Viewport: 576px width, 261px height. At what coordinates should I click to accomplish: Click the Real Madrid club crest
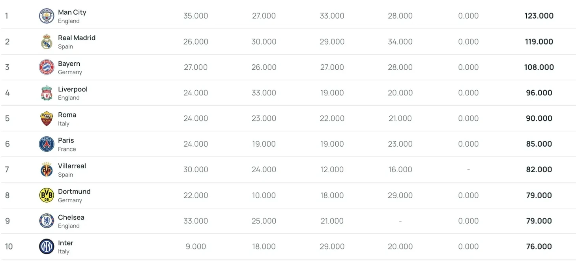[47, 41]
